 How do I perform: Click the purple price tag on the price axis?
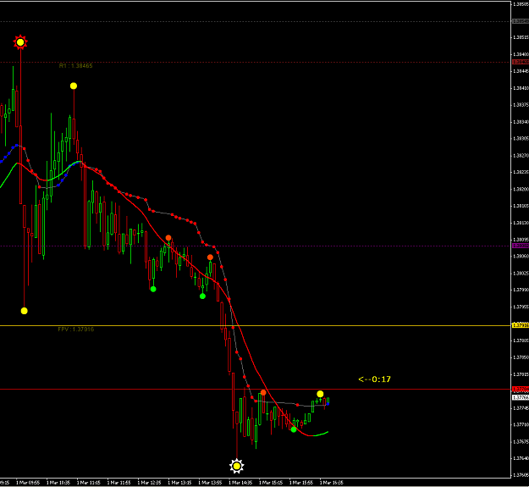pyautogui.click(x=521, y=246)
